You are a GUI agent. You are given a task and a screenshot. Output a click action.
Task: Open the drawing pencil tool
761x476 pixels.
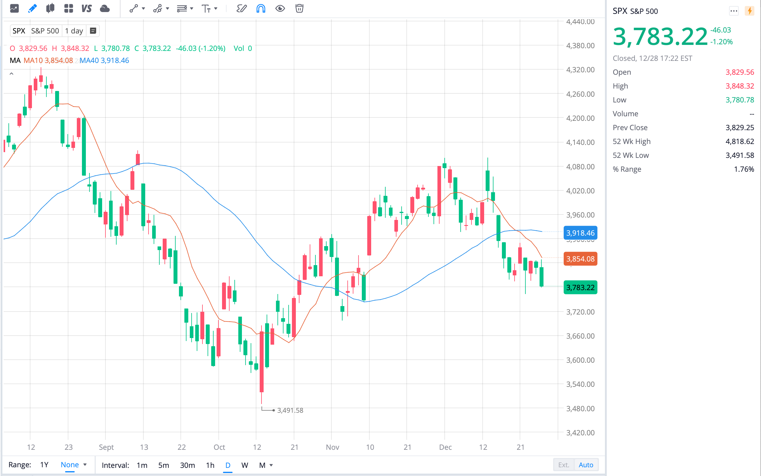pos(33,8)
